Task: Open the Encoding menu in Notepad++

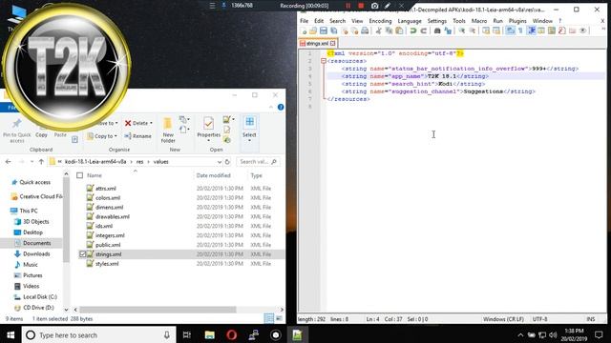Action: (x=380, y=21)
